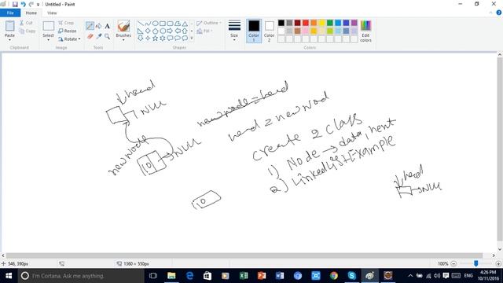Open Google Chrome from the taskbar
The image size is (503, 283).
coord(333,276)
